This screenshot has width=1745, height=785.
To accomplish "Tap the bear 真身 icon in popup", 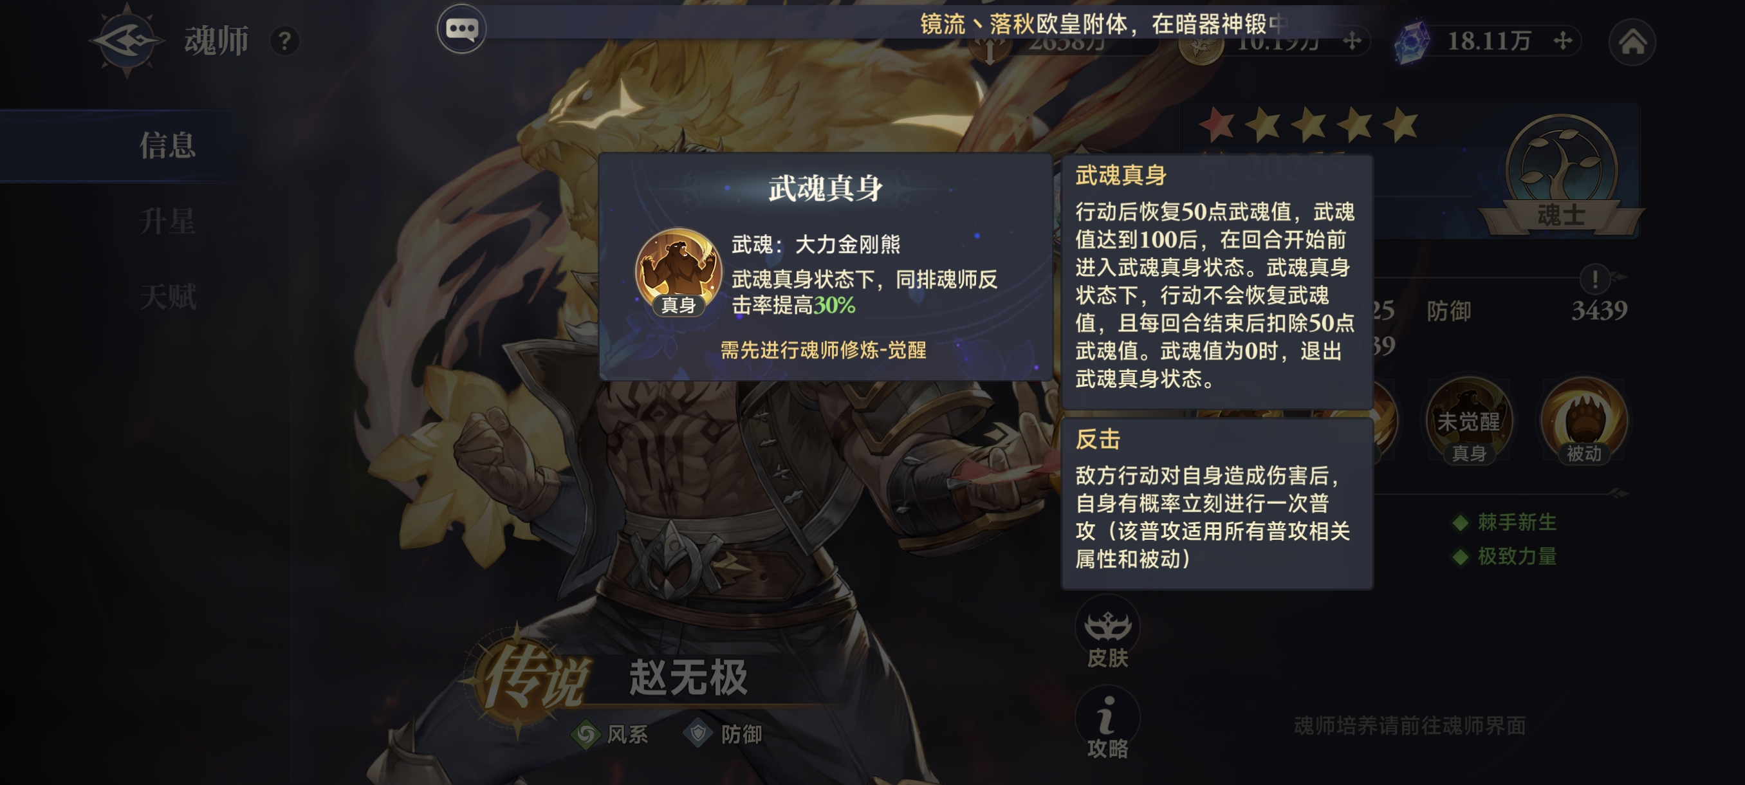I will tap(678, 272).
